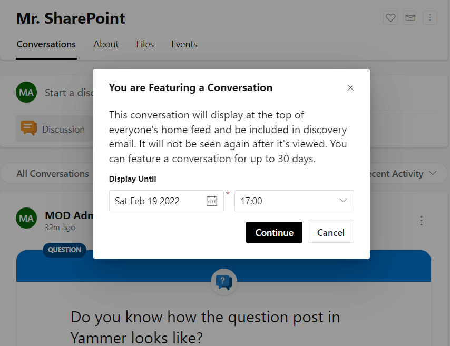Close the Featuring a Conversation dialog

click(350, 87)
